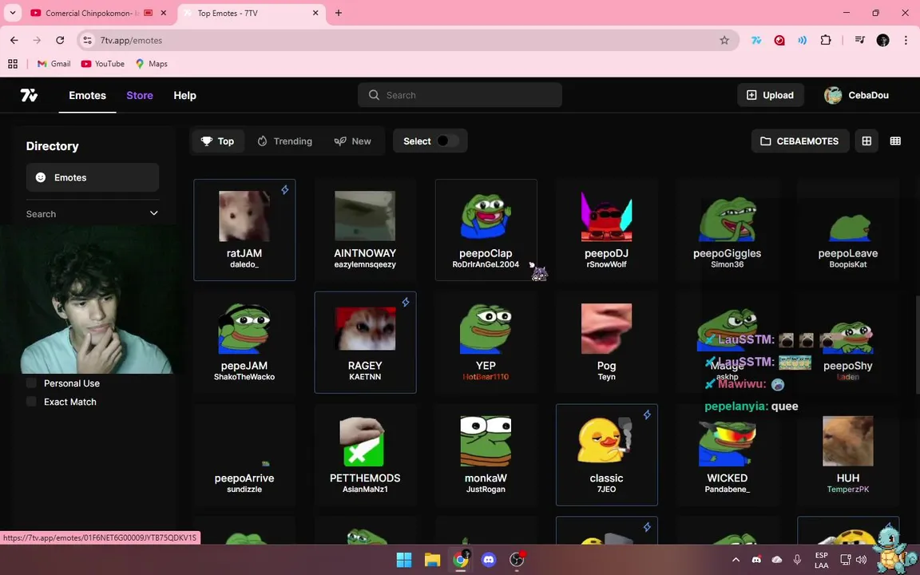Open the tab search dropdown
The height and width of the screenshot is (575, 920).
coord(12,13)
